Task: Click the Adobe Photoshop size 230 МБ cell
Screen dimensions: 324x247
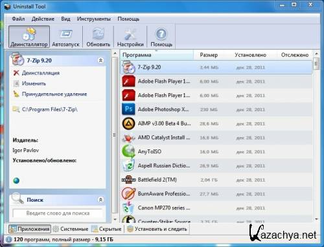Action: (209, 110)
